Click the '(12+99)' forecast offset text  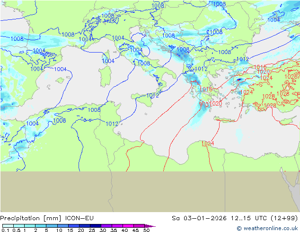tap(284, 218)
